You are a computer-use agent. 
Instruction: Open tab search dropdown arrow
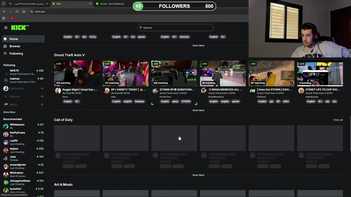[4, 4]
